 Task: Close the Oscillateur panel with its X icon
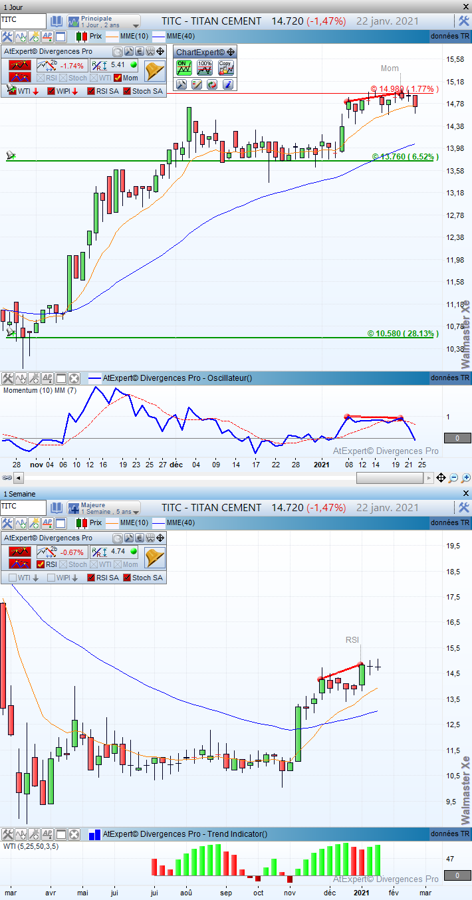tap(74, 378)
